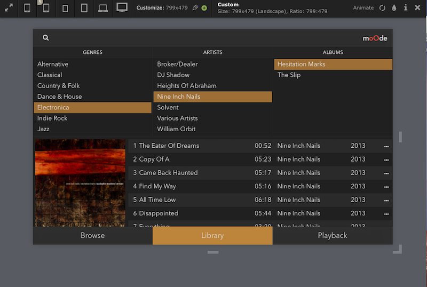Select the Hesitation Marks album
The image size is (427, 287).
pyautogui.click(x=333, y=64)
